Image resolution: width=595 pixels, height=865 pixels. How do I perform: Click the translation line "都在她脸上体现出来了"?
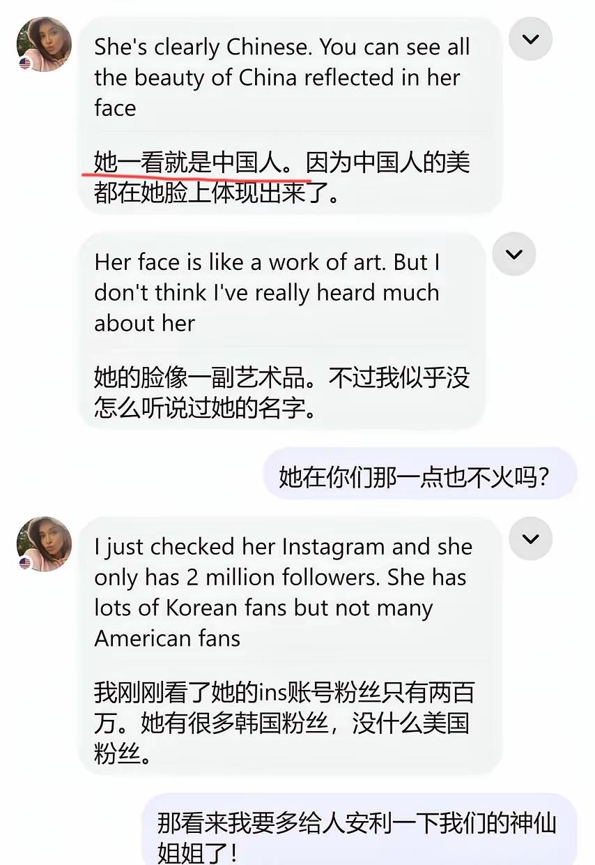[217, 193]
